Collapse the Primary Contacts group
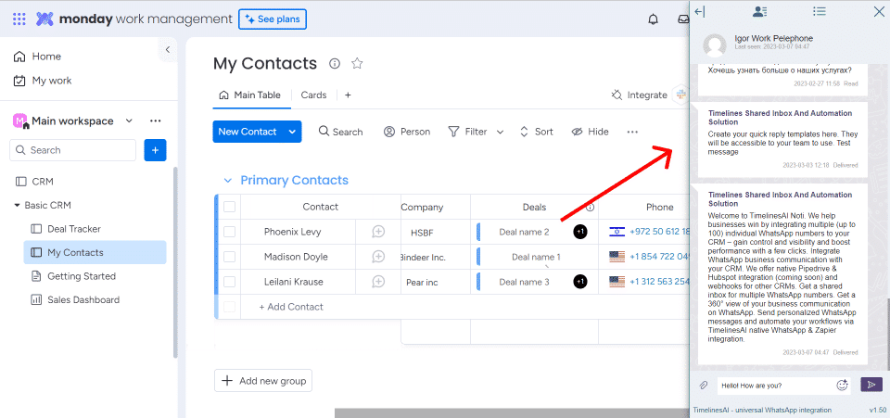 pos(227,181)
